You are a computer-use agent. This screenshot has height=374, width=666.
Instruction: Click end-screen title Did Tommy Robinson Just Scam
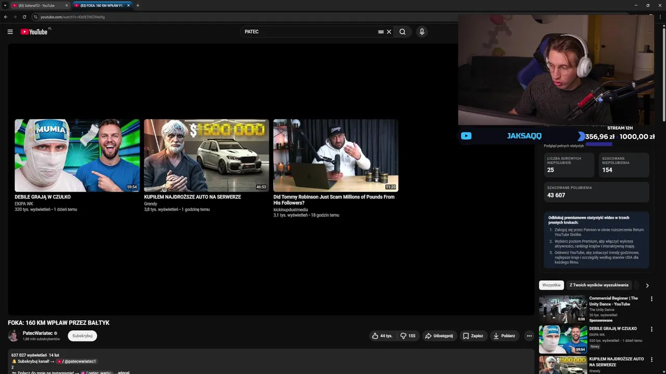(334, 200)
